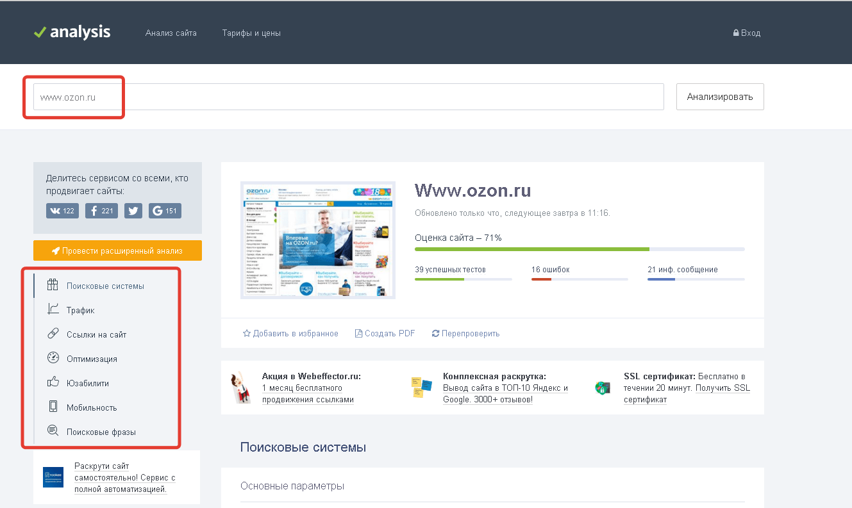Open the Анализ сайта menu item
This screenshot has height=508, width=852.
pos(171,33)
